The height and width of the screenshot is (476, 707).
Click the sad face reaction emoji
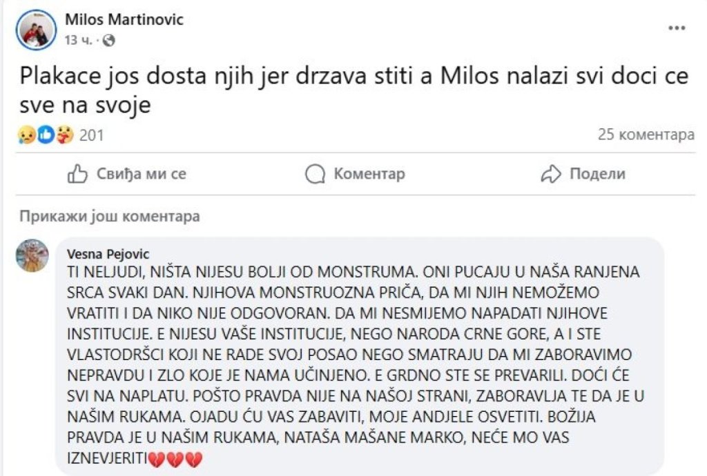(x=26, y=135)
